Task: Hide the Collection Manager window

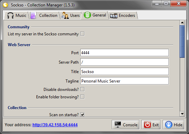Action: click(173, 125)
